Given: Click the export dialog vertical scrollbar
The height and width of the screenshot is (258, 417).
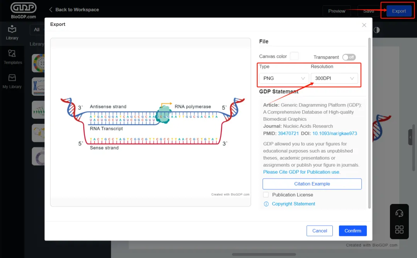Looking at the screenshot, I should 370,123.
